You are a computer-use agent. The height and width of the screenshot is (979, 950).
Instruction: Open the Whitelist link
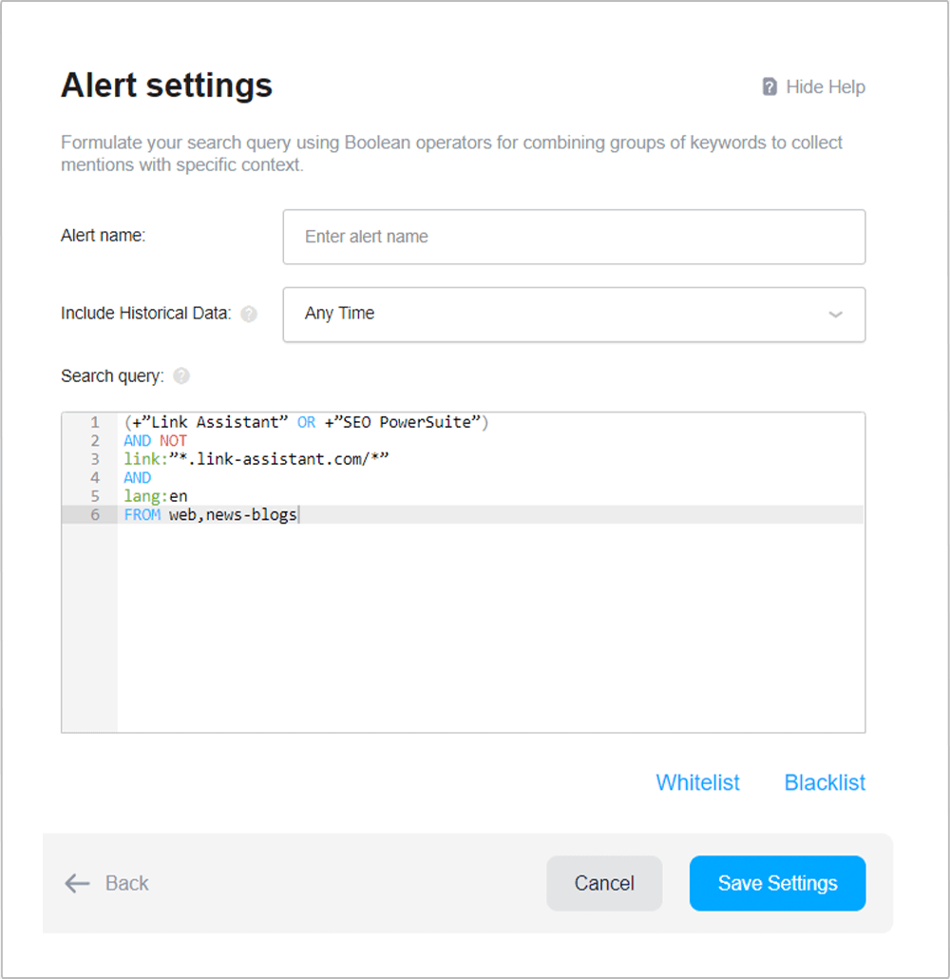pos(697,782)
